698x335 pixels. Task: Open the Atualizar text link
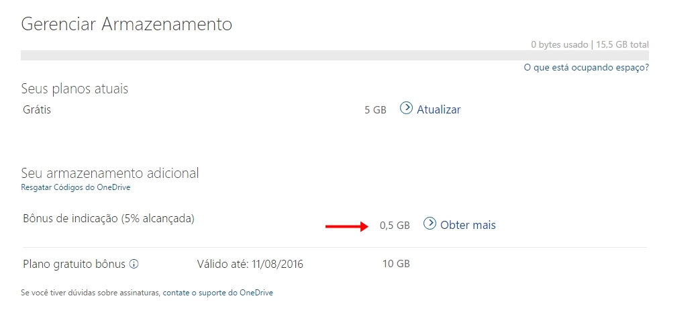(x=438, y=109)
